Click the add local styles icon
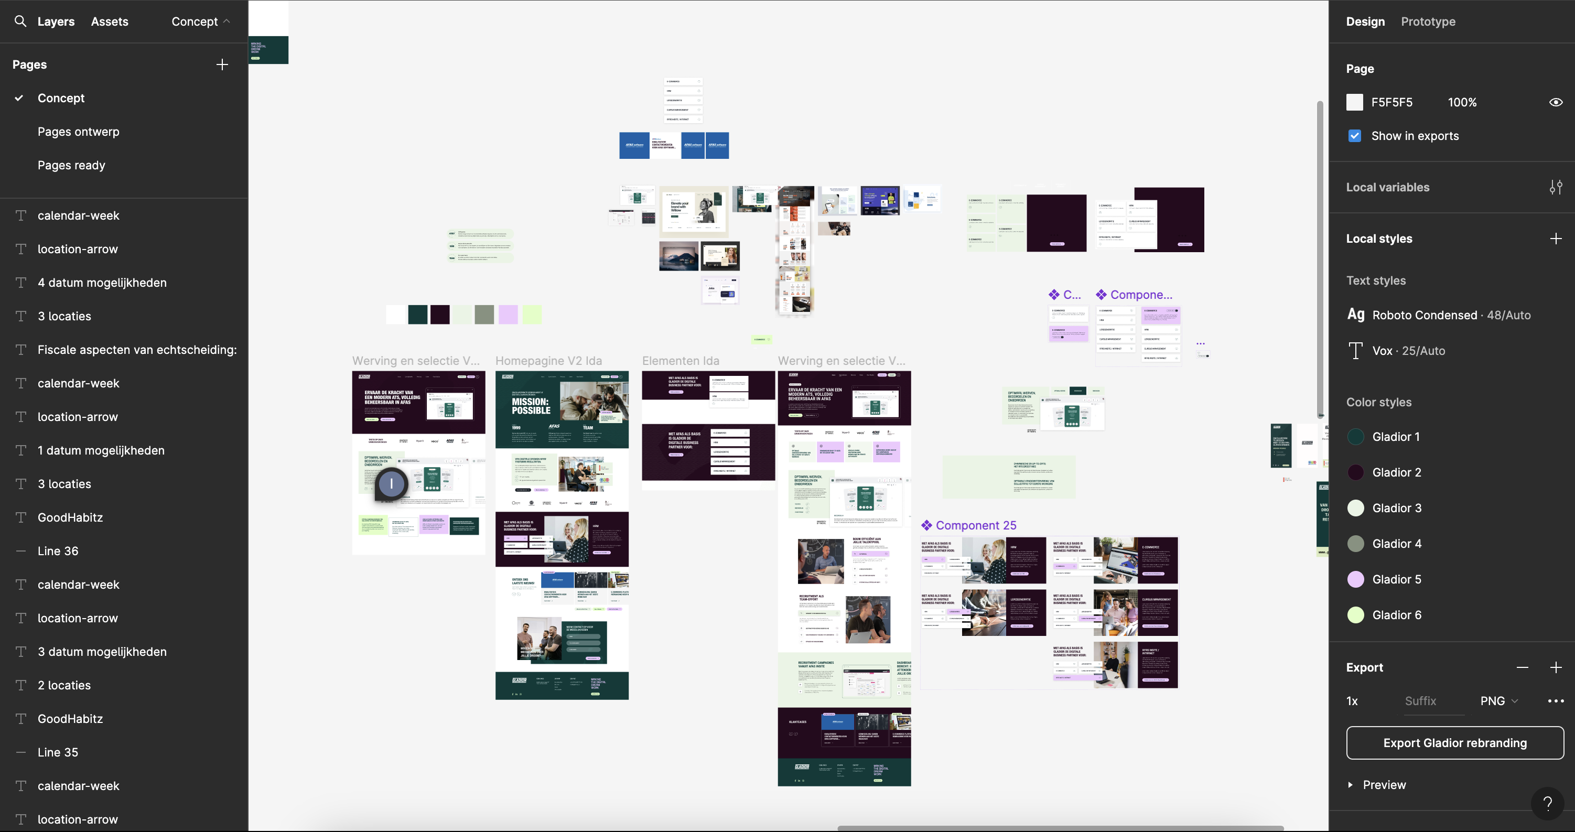 [1557, 239]
